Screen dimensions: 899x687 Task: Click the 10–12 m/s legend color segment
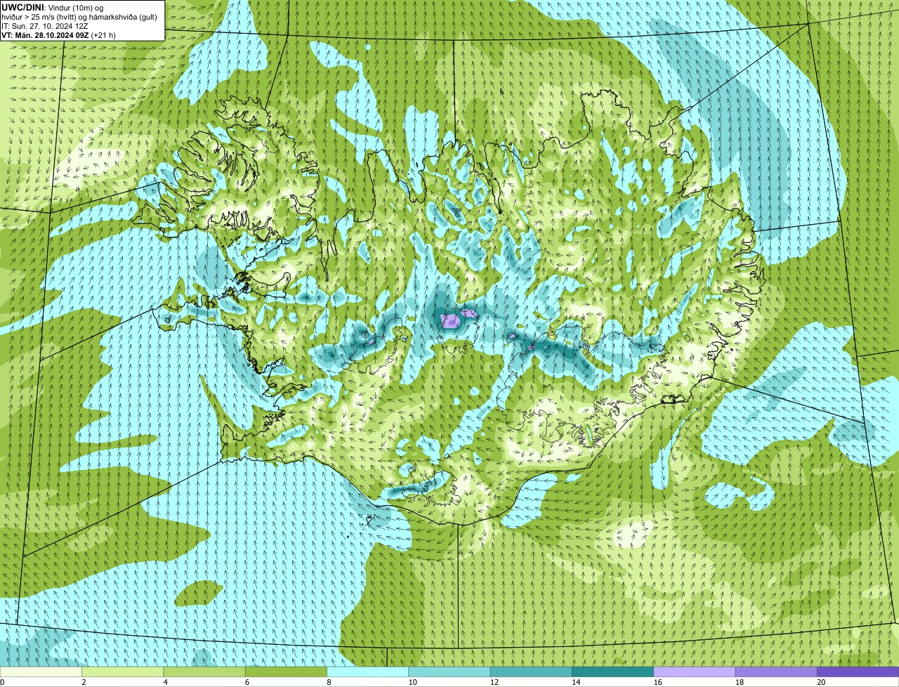pos(449,672)
